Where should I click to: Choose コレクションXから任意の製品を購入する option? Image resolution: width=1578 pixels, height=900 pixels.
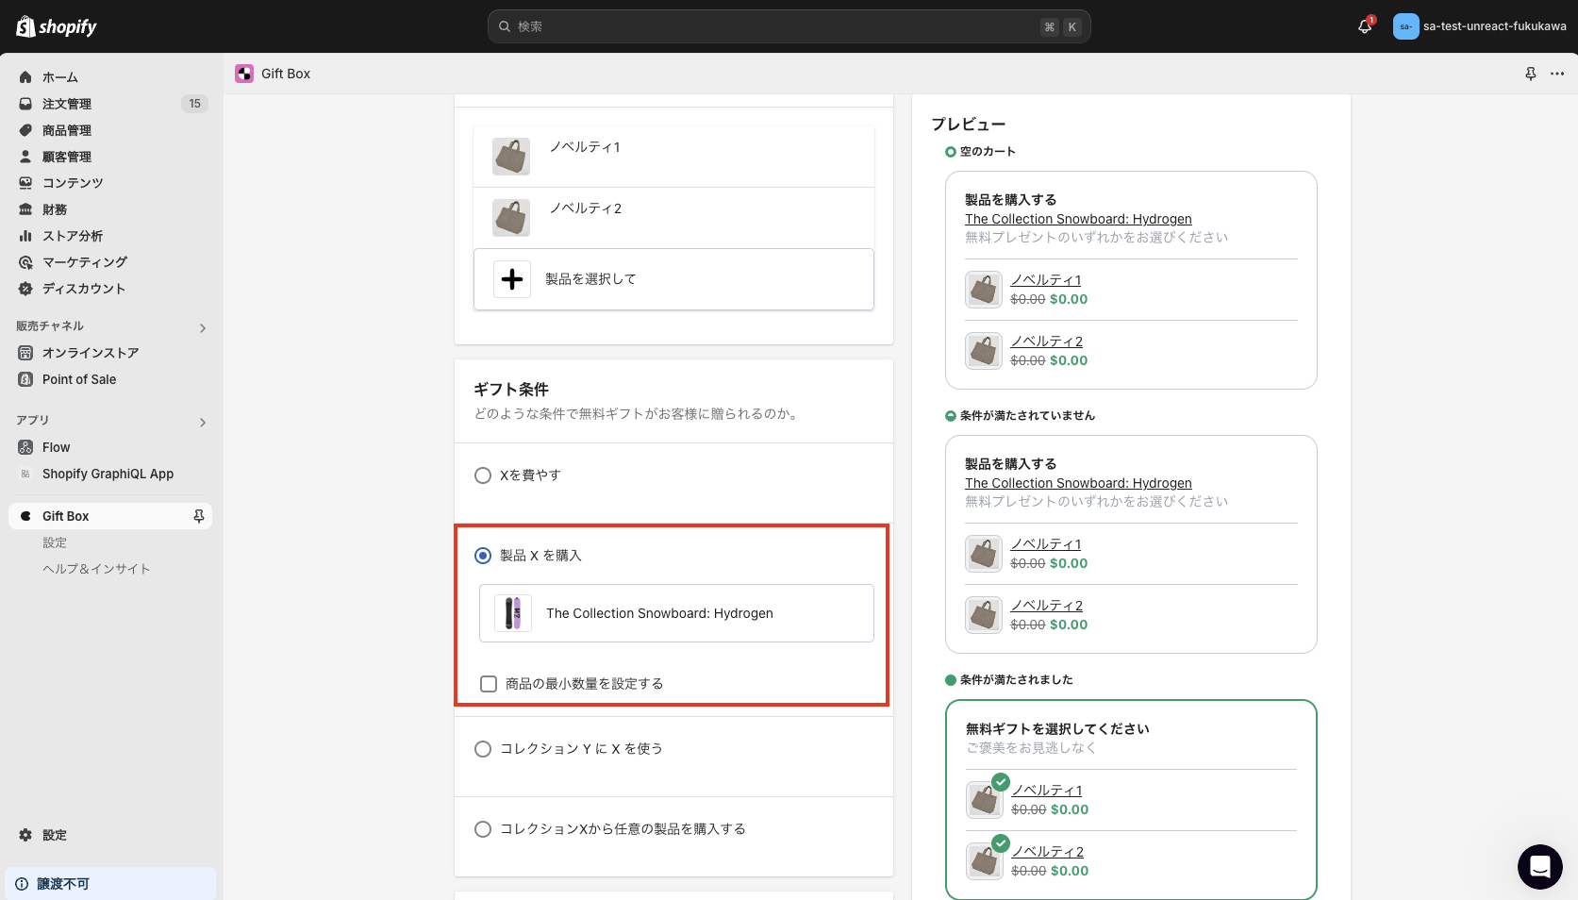[x=483, y=829]
